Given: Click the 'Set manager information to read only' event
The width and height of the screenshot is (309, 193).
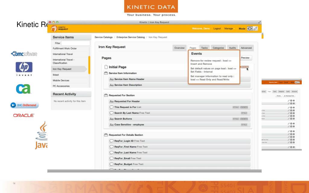Looking at the screenshot, I should [212, 78].
